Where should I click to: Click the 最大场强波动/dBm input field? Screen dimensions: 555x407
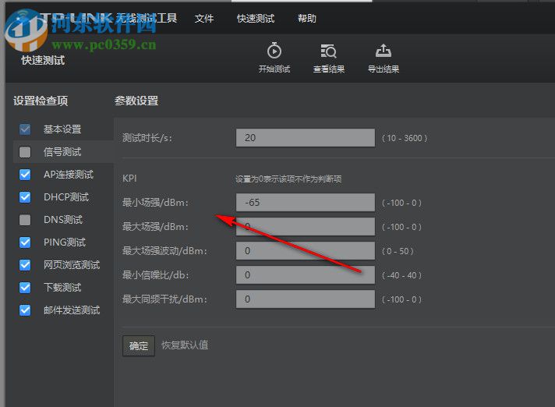click(x=305, y=251)
